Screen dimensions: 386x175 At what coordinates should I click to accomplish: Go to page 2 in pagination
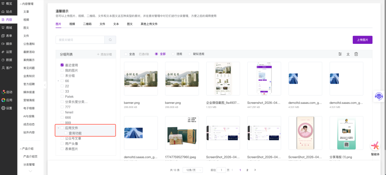click(x=247, y=170)
